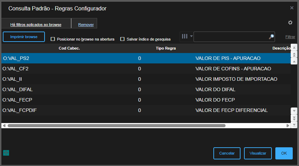The height and width of the screenshot is (166, 299).
Task: Page down using double-down arrow button
Action: (294, 118)
